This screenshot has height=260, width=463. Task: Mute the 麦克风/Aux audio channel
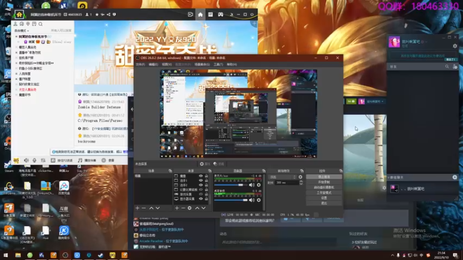click(x=251, y=185)
